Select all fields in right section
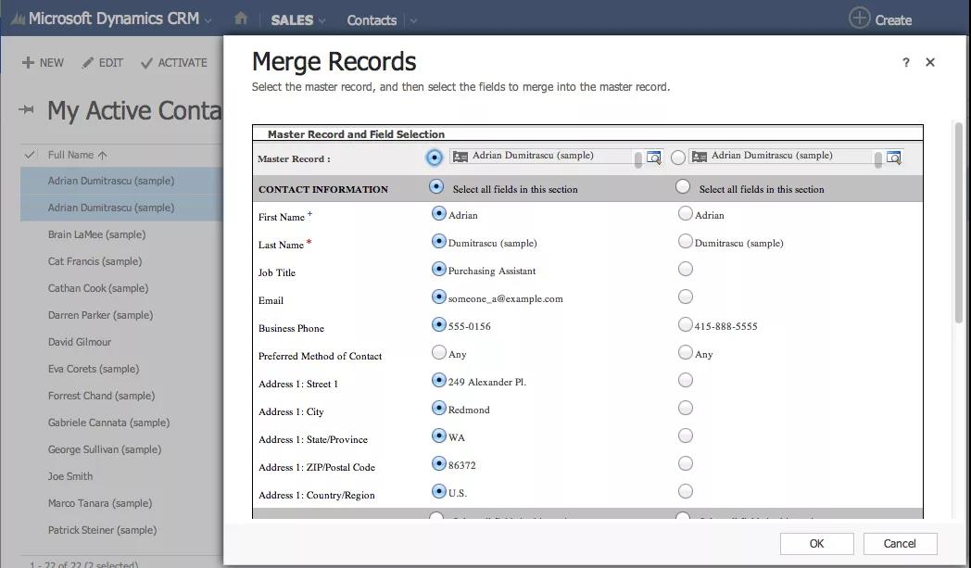This screenshot has height=568, width=971. pos(684,187)
